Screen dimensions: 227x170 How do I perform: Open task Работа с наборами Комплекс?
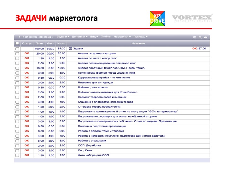tap(121, 136)
